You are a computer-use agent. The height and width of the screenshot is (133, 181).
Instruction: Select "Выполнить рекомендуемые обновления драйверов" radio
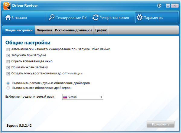point(8,83)
